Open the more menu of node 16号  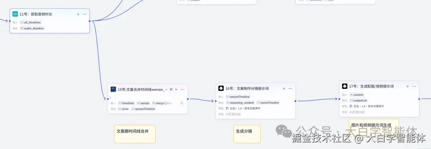click(290, 88)
